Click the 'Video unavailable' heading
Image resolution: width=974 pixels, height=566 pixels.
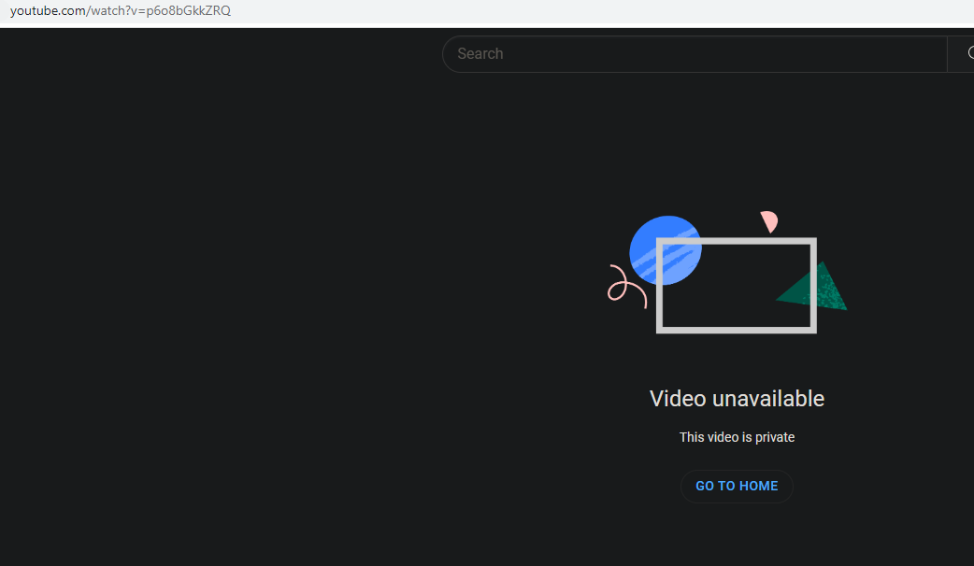737,399
